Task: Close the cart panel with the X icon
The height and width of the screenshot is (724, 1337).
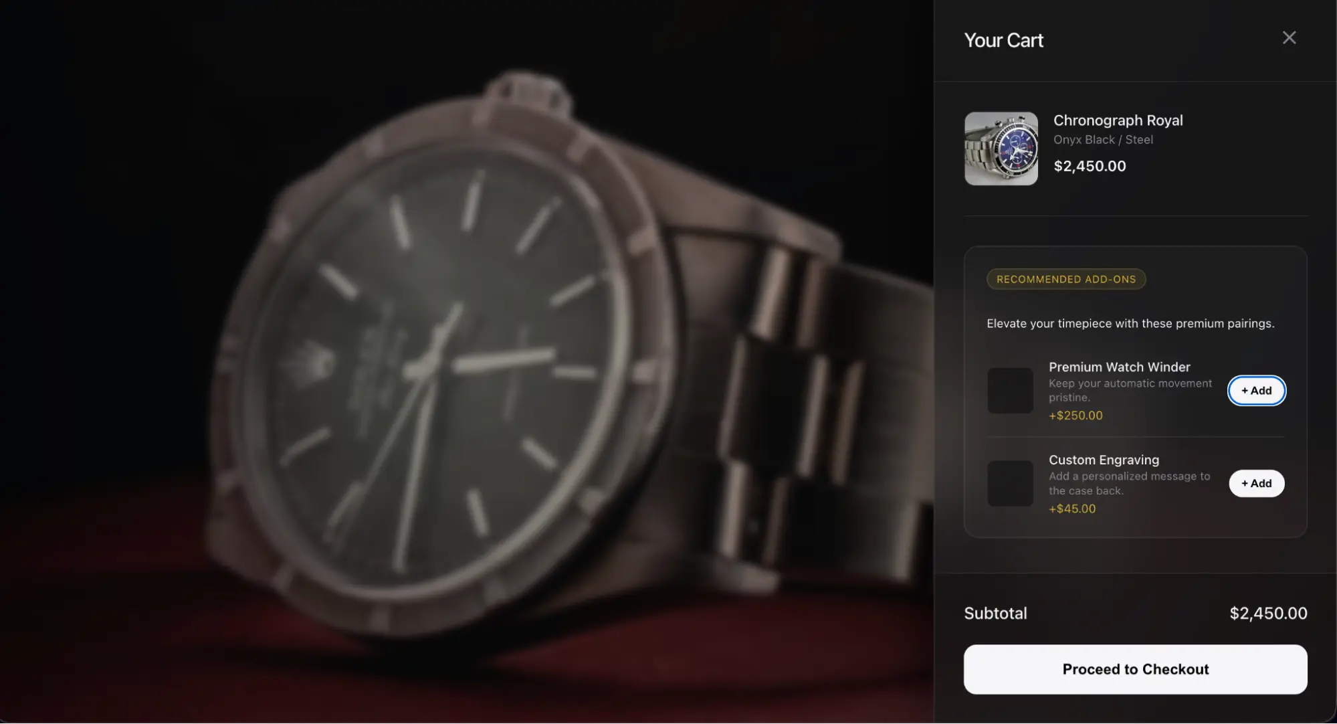Action: tap(1289, 38)
